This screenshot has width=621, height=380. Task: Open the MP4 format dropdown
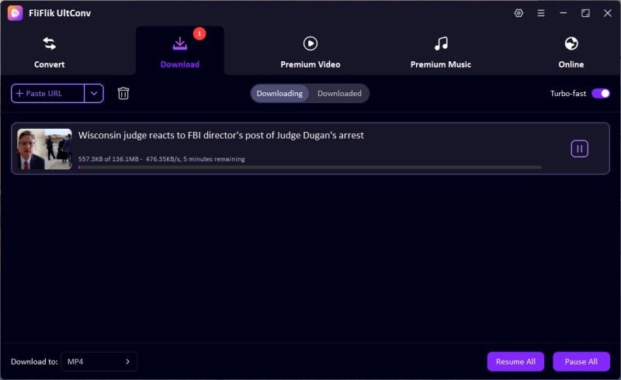tap(99, 361)
